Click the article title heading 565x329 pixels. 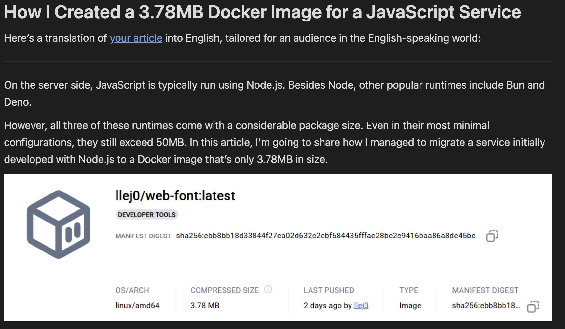[x=262, y=12]
